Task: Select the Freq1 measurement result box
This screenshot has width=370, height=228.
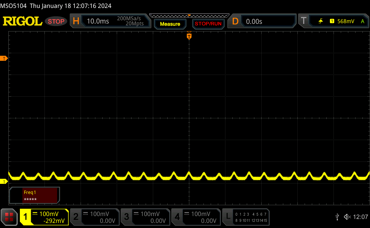Action: [x=34, y=195]
